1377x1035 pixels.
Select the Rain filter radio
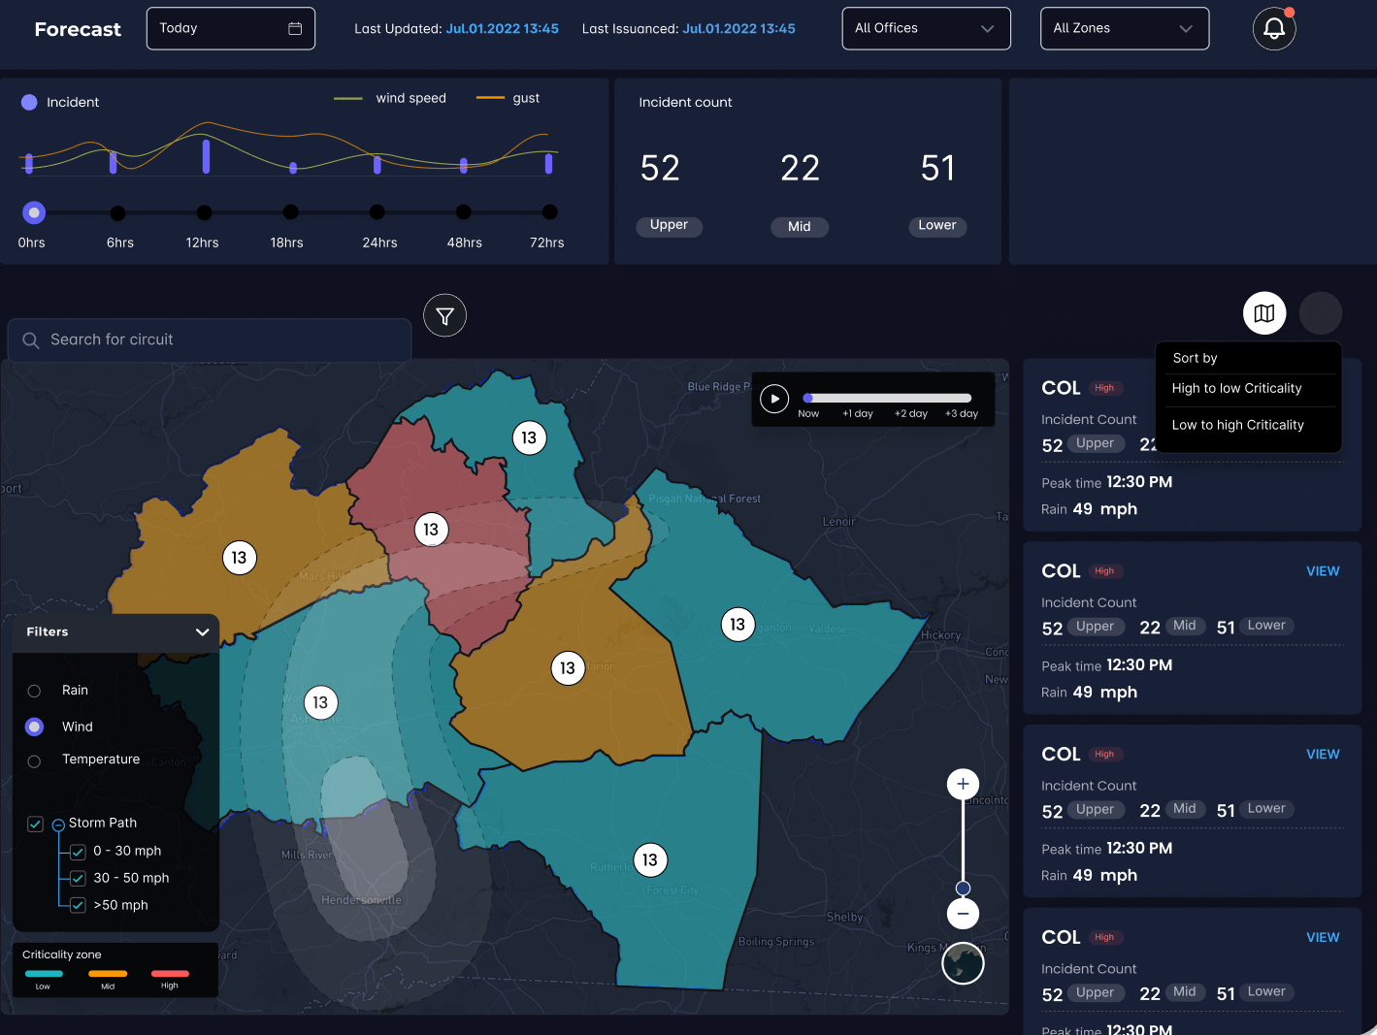34,691
